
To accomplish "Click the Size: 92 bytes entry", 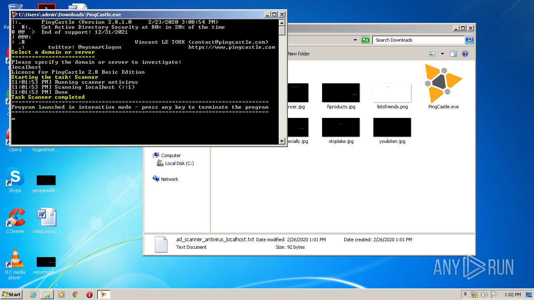I will (x=290, y=247).
